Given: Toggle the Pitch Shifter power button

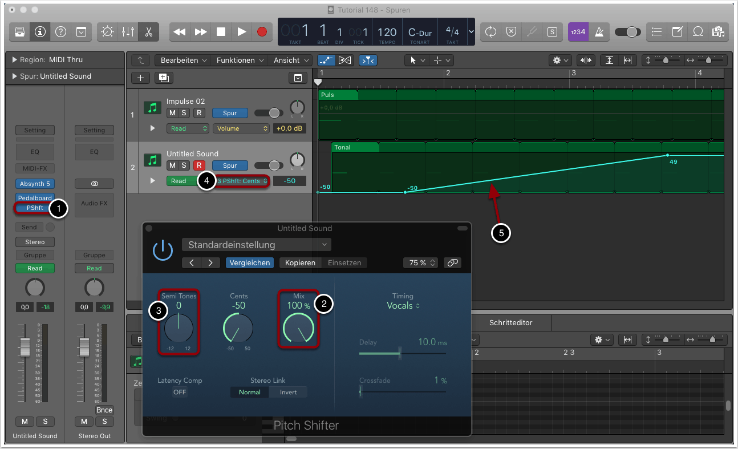Looking at the screenshot, I should click(163, 250).
